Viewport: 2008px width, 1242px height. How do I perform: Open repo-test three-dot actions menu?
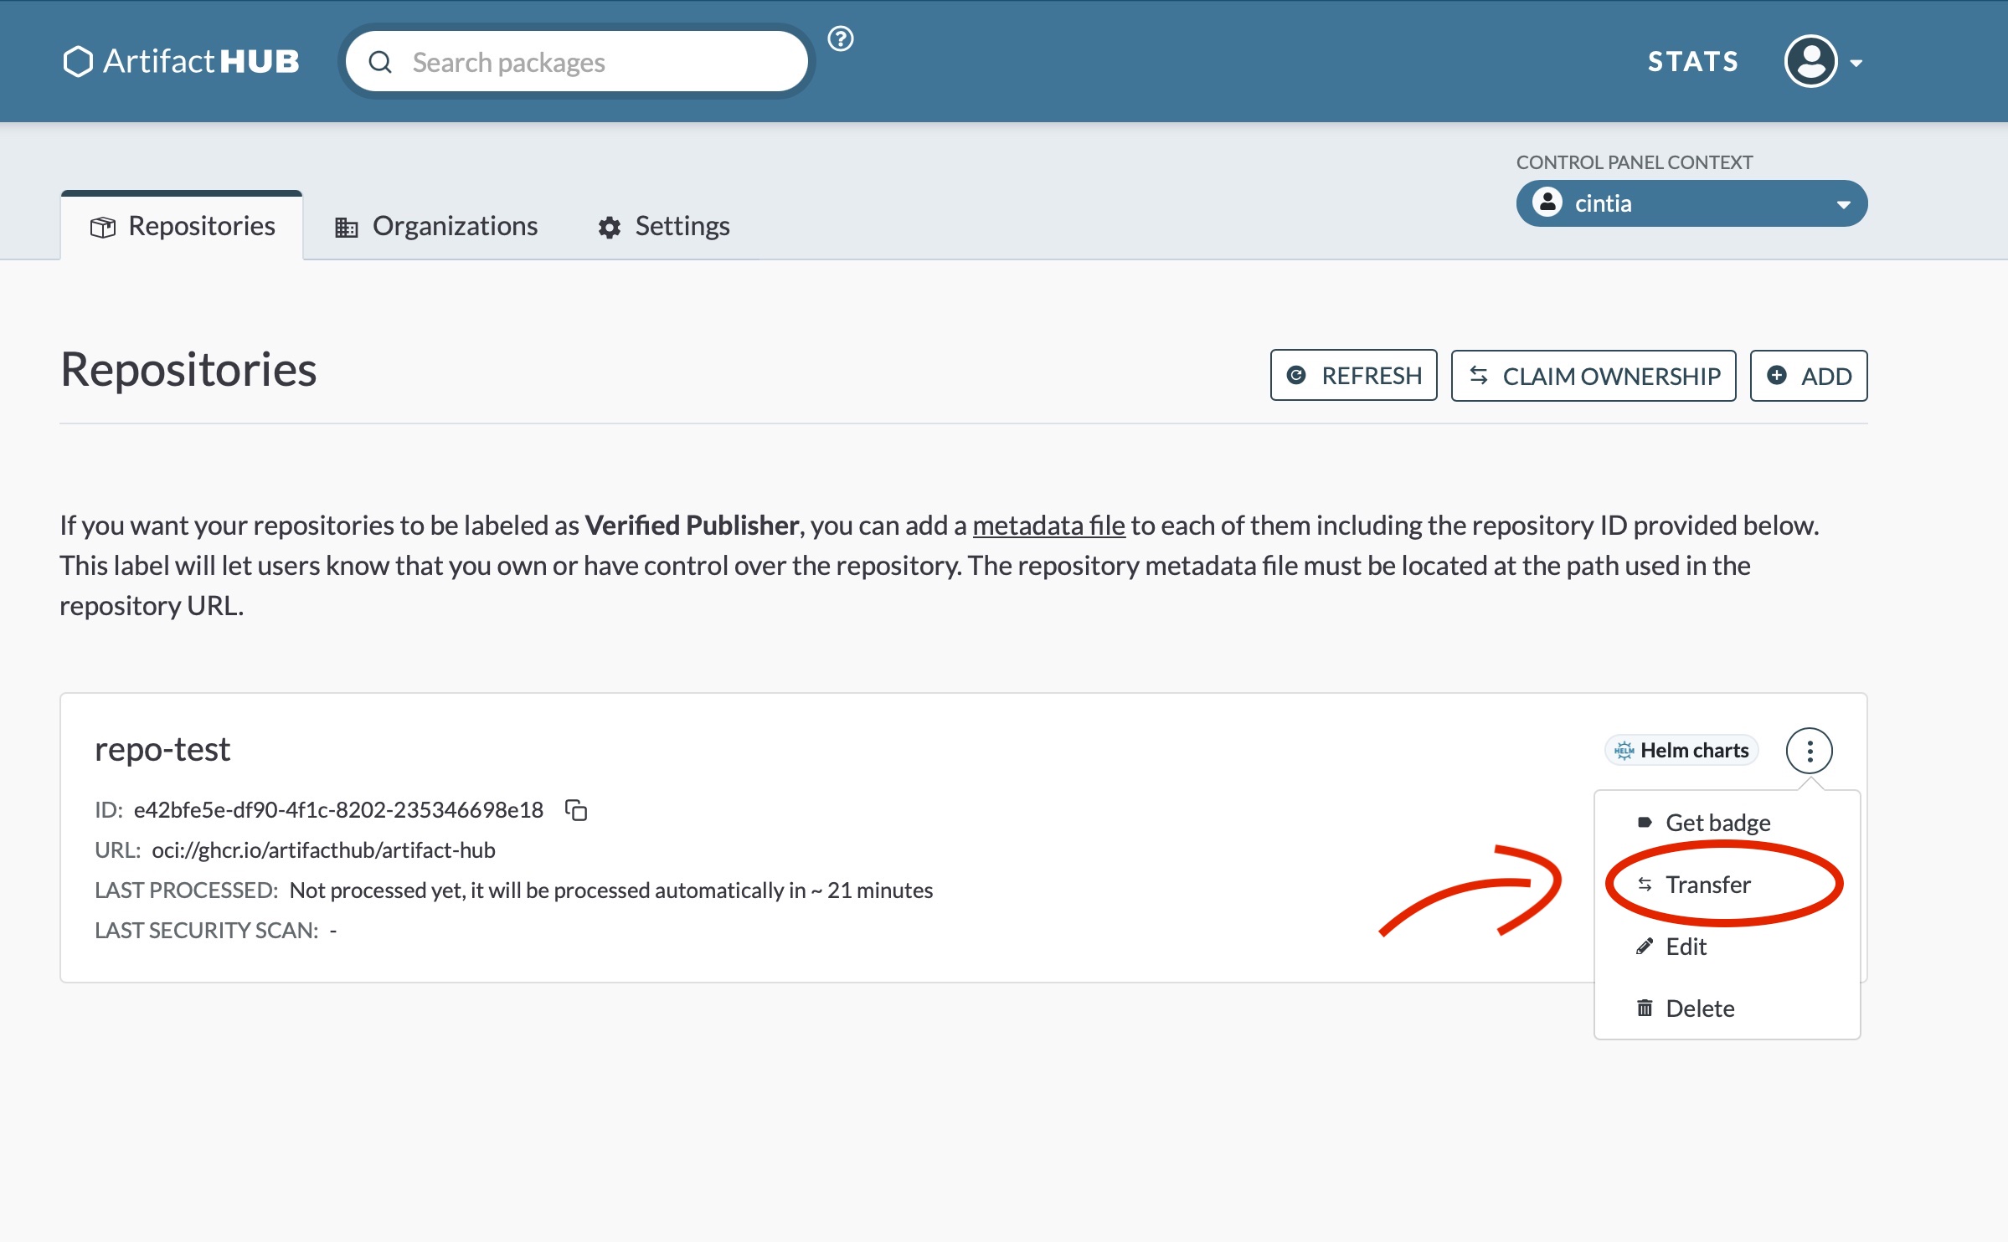click(1809, 751)
